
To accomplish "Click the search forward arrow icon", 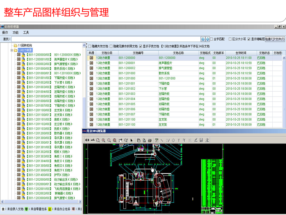I will [203, 39].
